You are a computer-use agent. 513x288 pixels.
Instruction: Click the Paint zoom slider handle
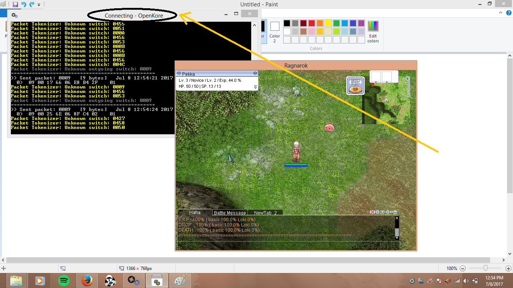pyautogui.click(x=486, y=268)
